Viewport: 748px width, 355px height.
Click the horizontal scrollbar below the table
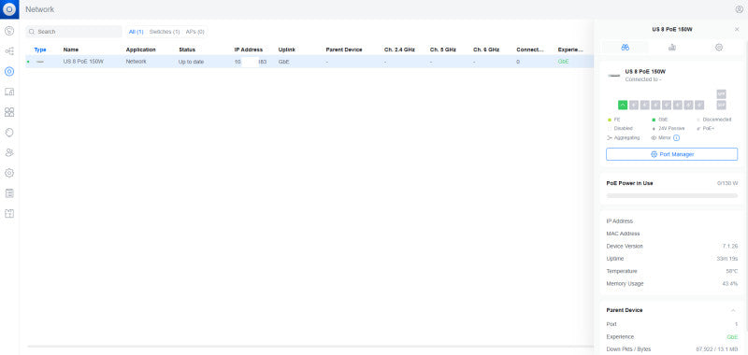pos(310,347)
